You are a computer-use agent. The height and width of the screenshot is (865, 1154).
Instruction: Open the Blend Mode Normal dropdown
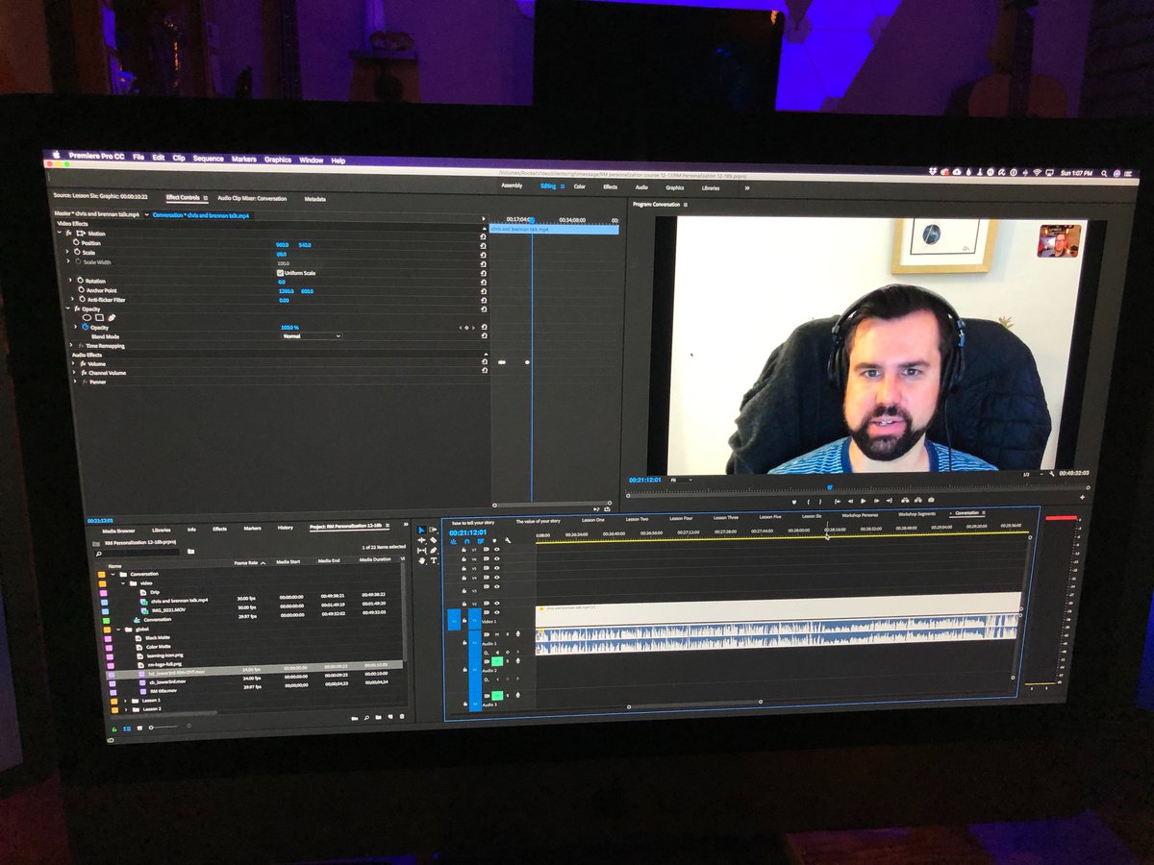click(313, 336)
